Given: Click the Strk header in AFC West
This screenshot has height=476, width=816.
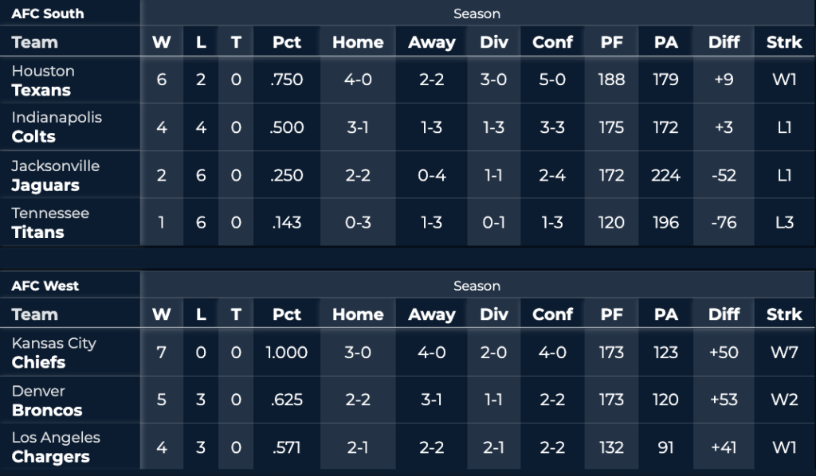Looking at the screenshot, I should 784,314.
